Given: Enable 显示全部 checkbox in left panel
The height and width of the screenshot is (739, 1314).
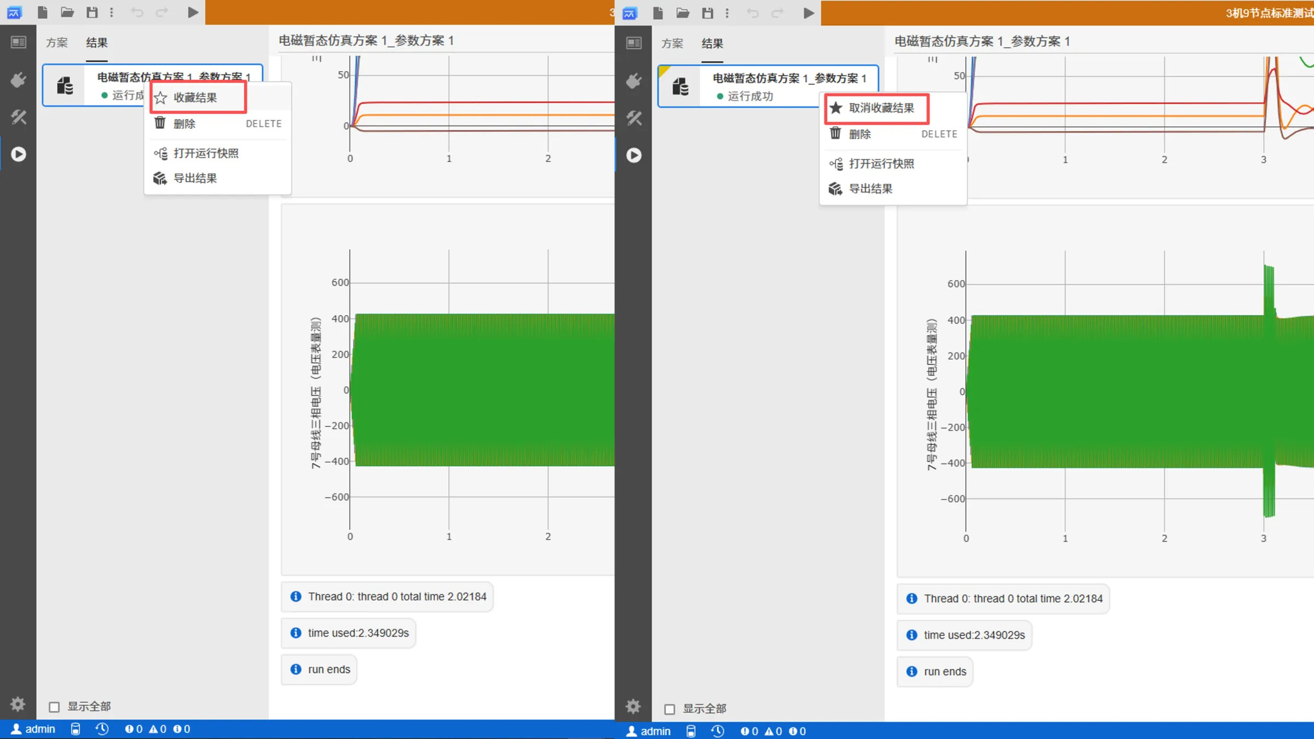Looking at the screenshot, I should tap(54, 707).
